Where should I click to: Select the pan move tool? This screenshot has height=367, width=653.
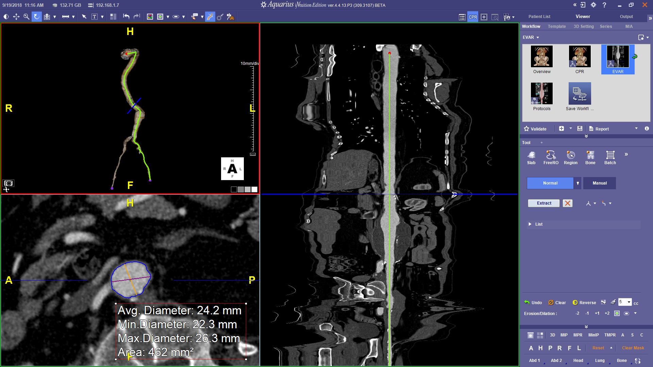click(16, 17)
